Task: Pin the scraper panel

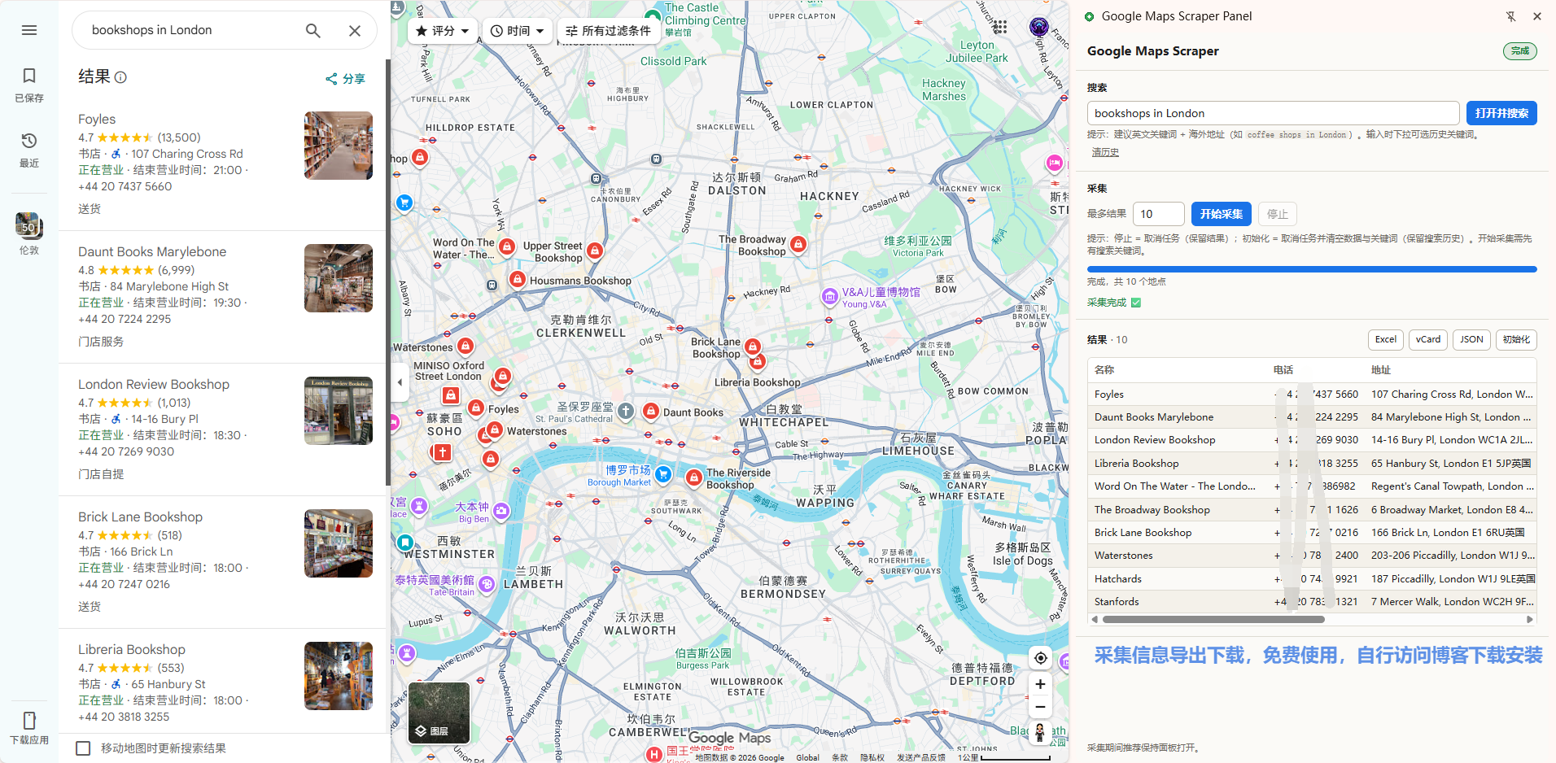Action: pos(1510,16)
